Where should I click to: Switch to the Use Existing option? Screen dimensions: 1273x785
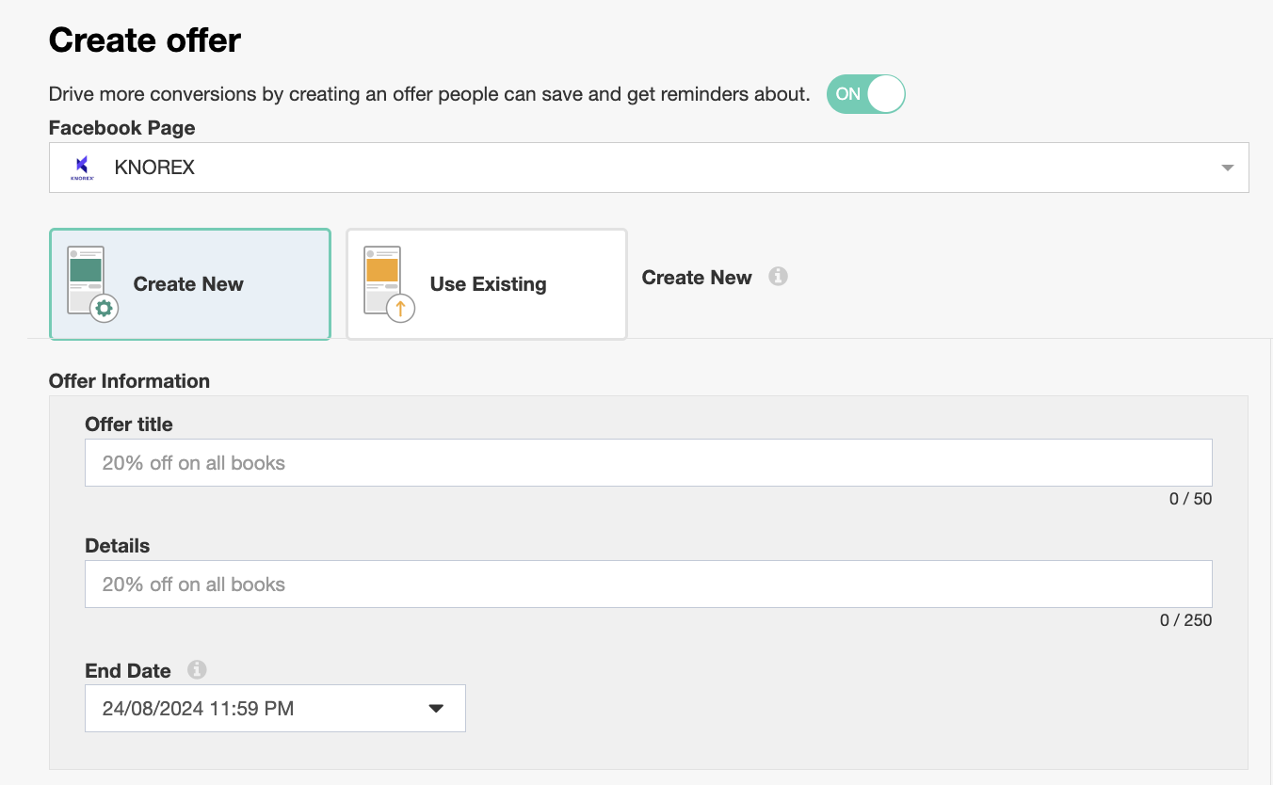tap(487, 284)
